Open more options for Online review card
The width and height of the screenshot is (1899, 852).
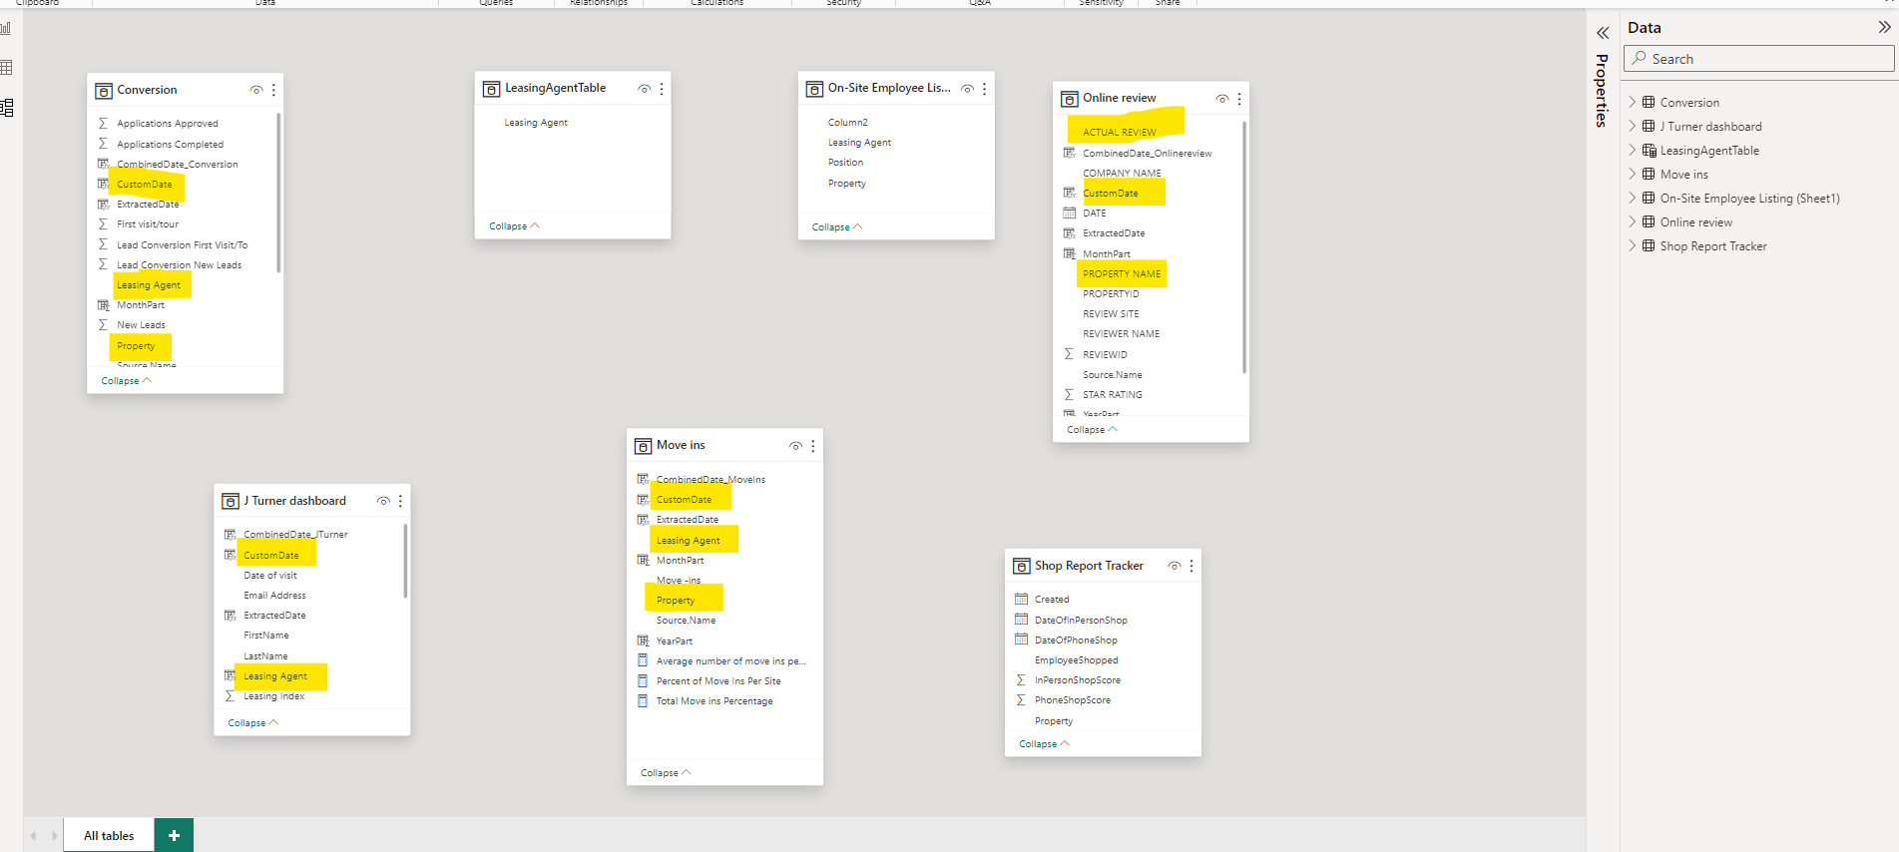(x=1239, y=99)
